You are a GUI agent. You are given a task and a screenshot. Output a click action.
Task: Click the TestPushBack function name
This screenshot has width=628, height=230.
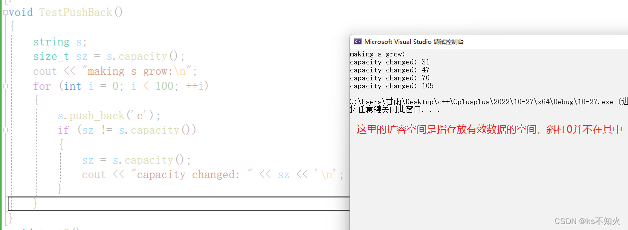click(76, 12)
